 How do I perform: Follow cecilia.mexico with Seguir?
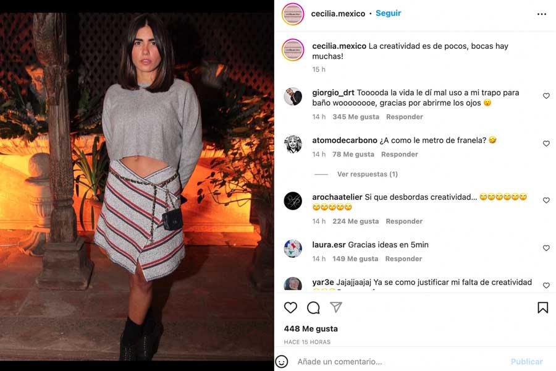pos(389,13)
